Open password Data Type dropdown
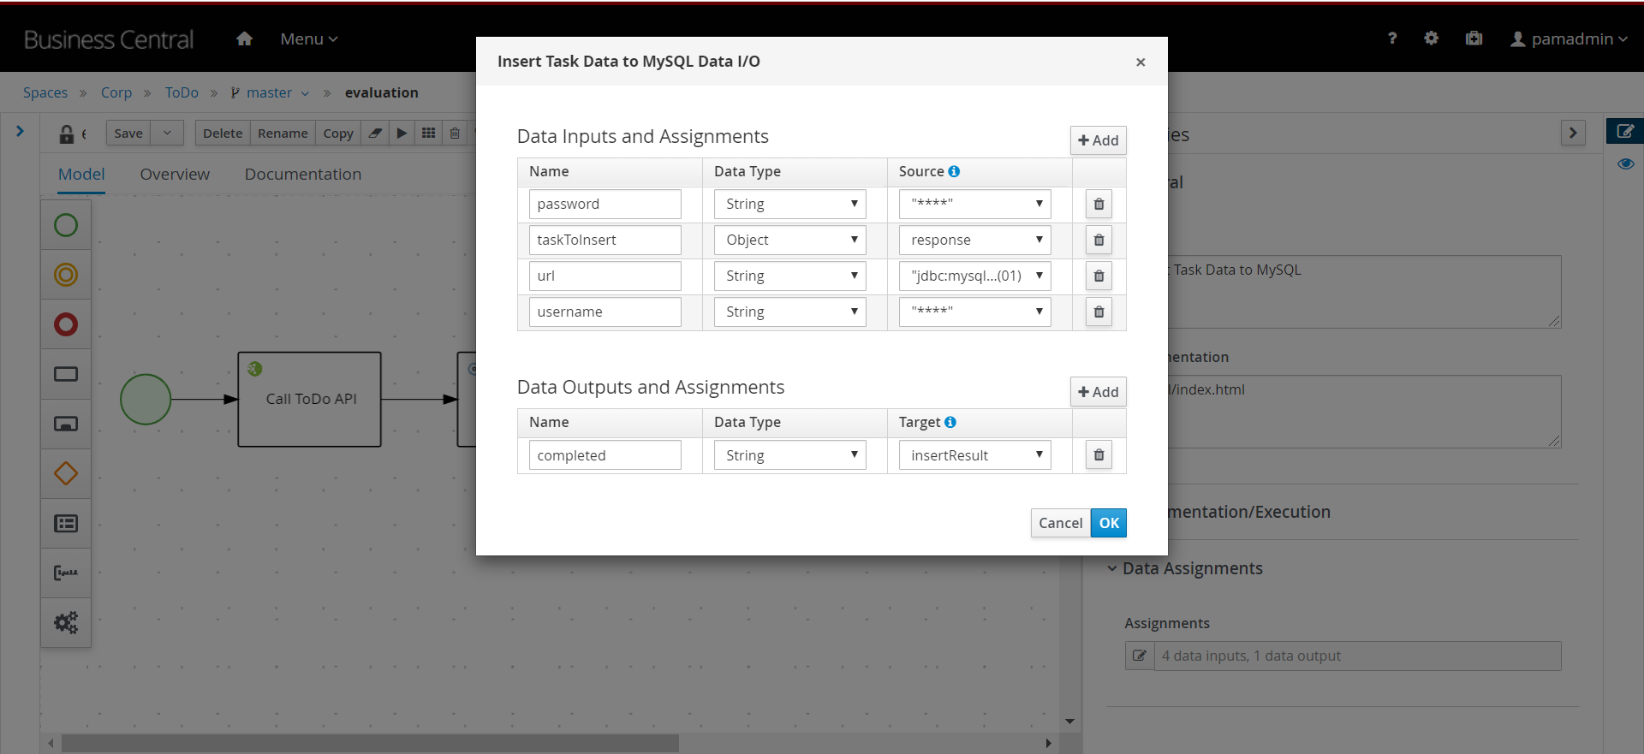 789,205
